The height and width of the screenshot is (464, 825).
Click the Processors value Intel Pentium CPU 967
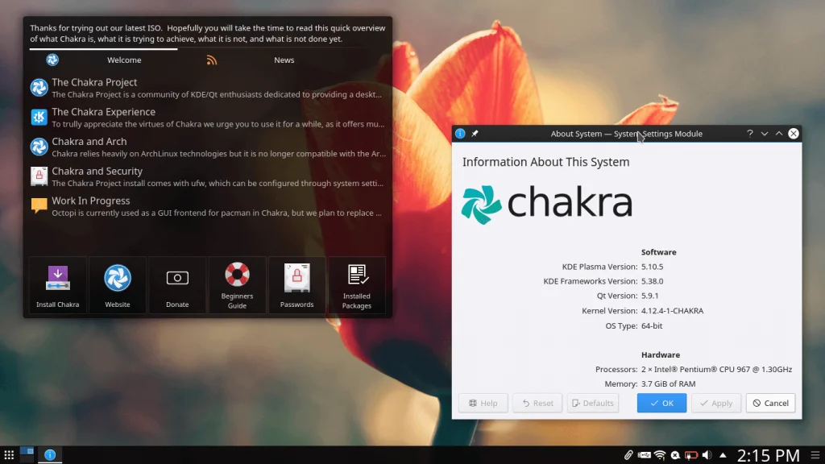(x=716, y=369)
